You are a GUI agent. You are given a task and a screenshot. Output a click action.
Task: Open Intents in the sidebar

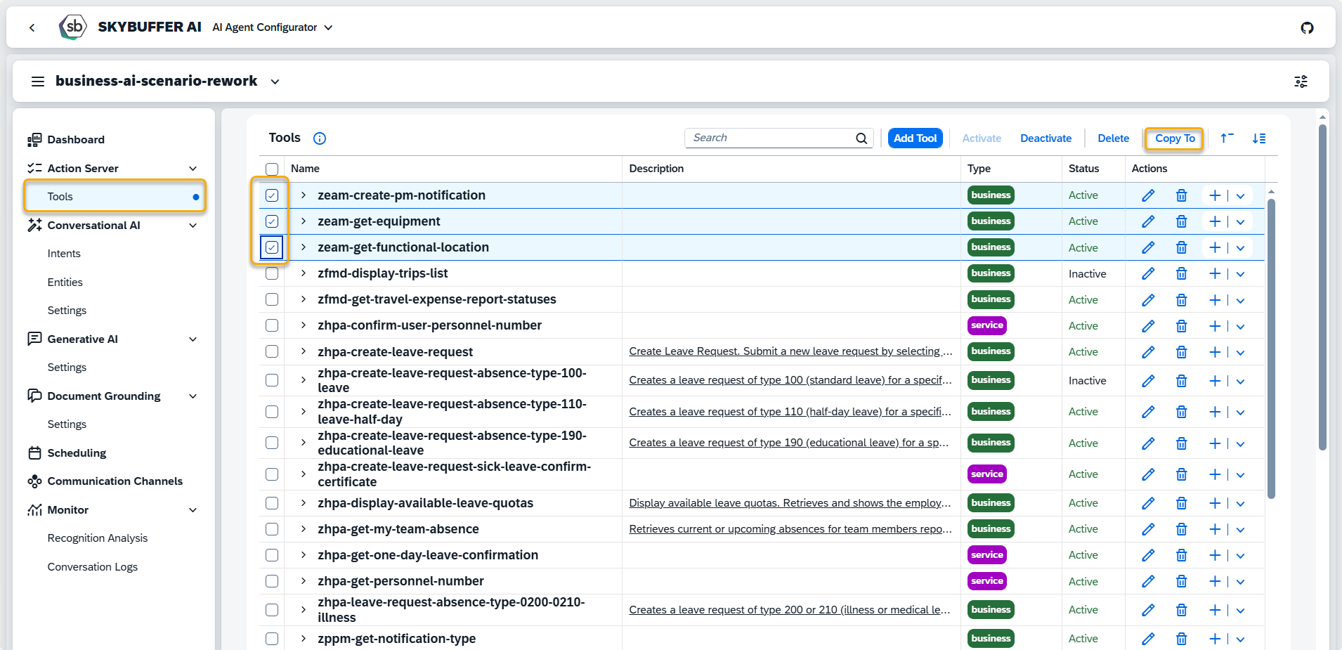pos(64,254)
